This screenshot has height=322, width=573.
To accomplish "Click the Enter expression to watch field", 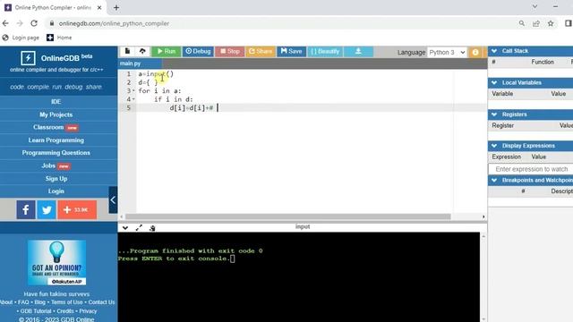I will pyautogui.click(x=531, y=169).
